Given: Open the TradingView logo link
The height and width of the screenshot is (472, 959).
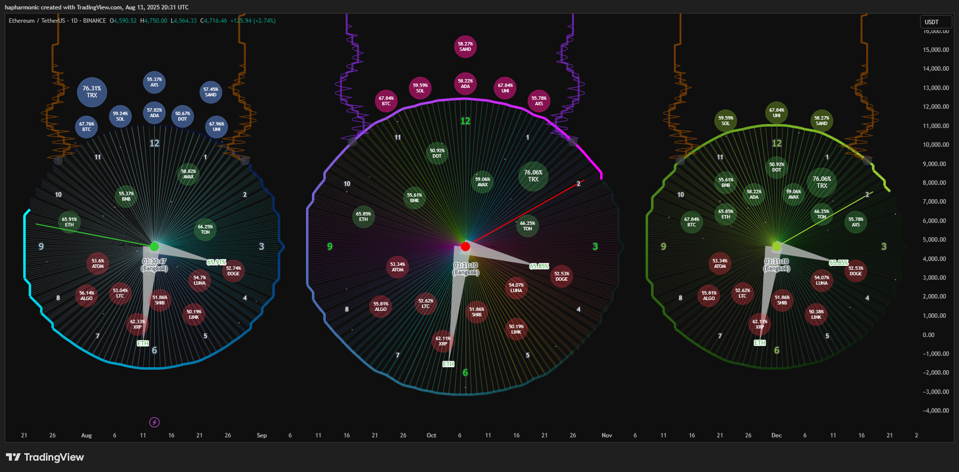Looking at the screenshot, I should click(45, 457).
